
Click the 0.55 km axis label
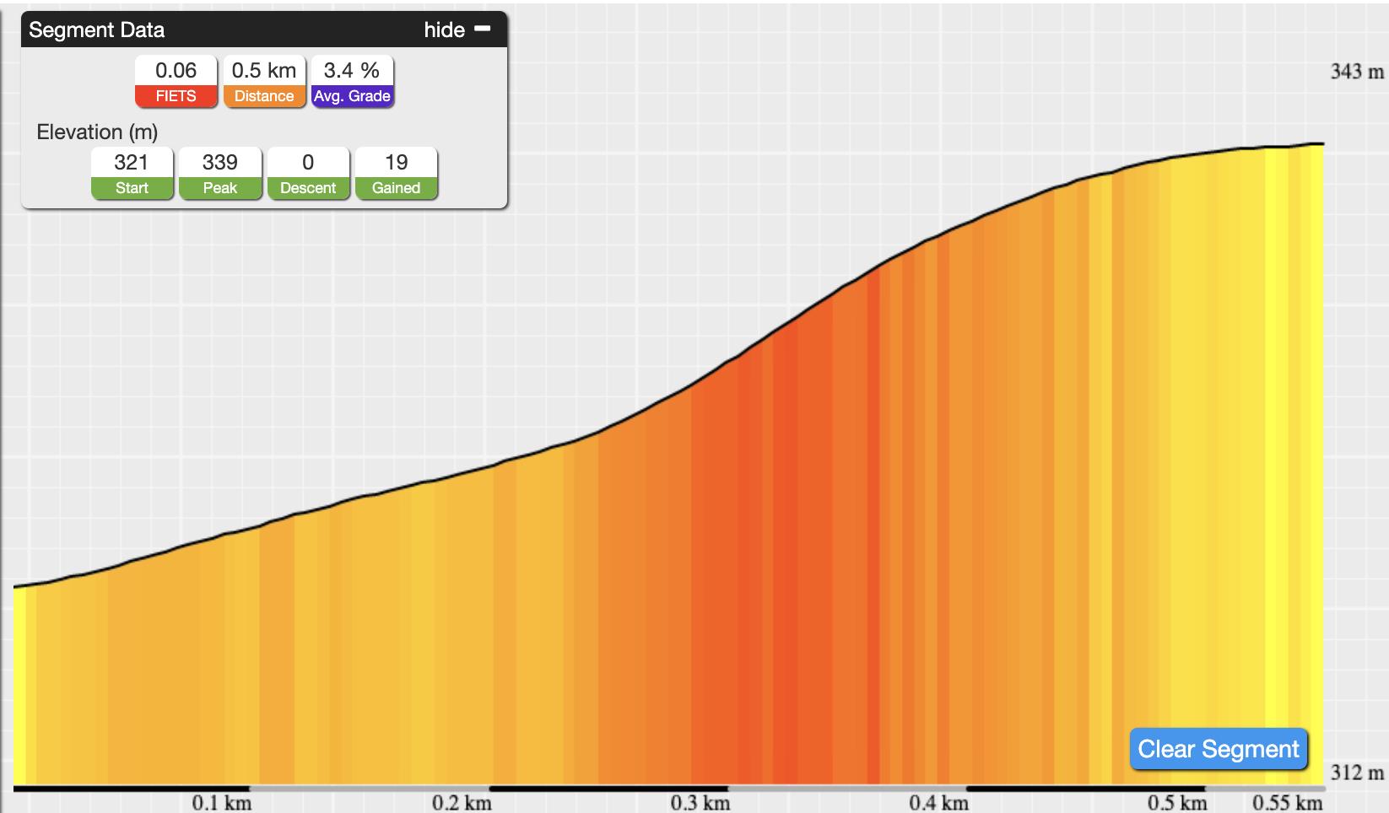1288,803
